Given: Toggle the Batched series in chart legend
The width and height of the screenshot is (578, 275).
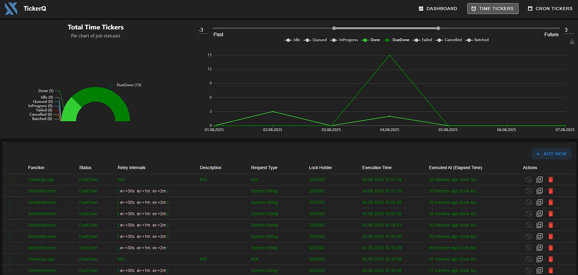Looking at the screenshot, I should [x=477, y=40].
